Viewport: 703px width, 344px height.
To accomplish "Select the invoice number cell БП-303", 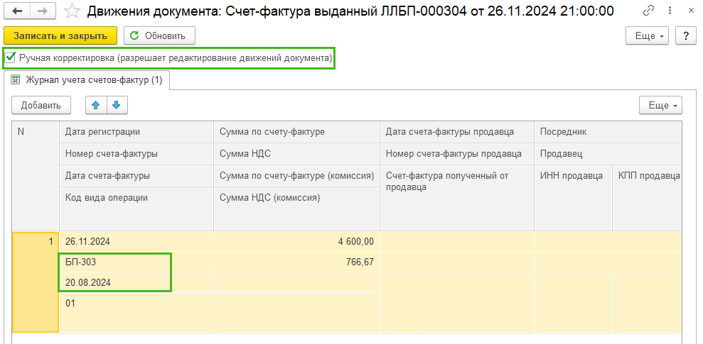I will (114, 262).
